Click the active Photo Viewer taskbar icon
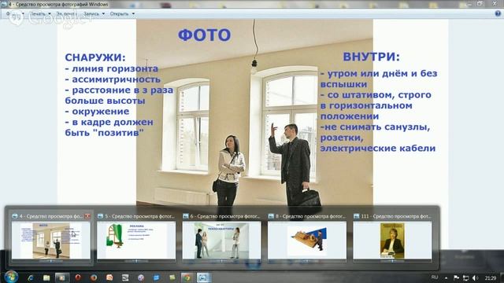Screen dimensions: 504x283 203,277
